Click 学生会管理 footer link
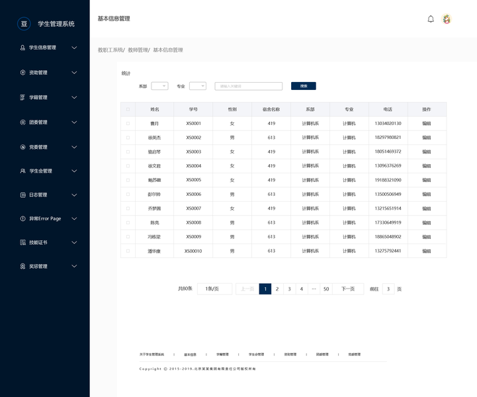This screenshot has height=397, width=477. click(256, 355)
